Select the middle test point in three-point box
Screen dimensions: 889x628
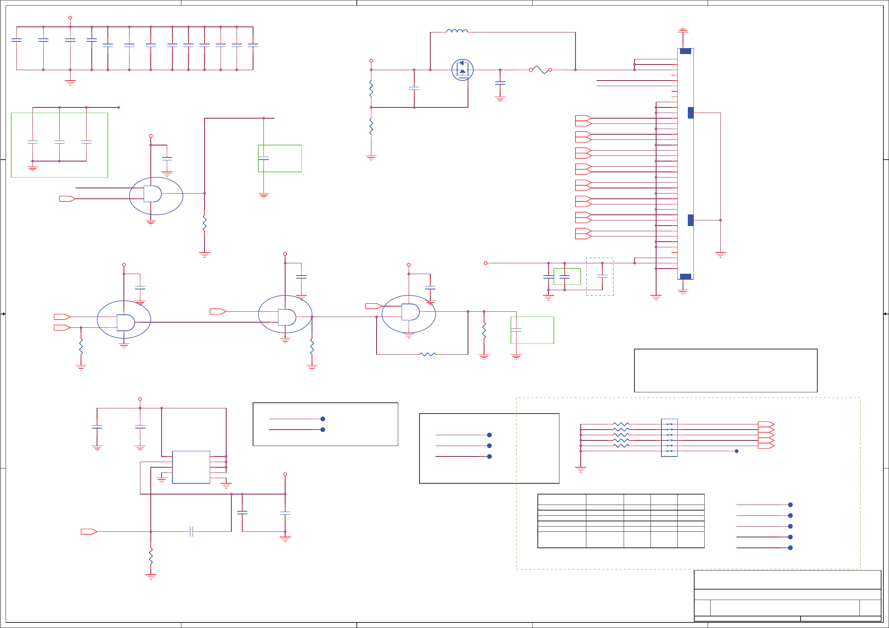point(489,445)
